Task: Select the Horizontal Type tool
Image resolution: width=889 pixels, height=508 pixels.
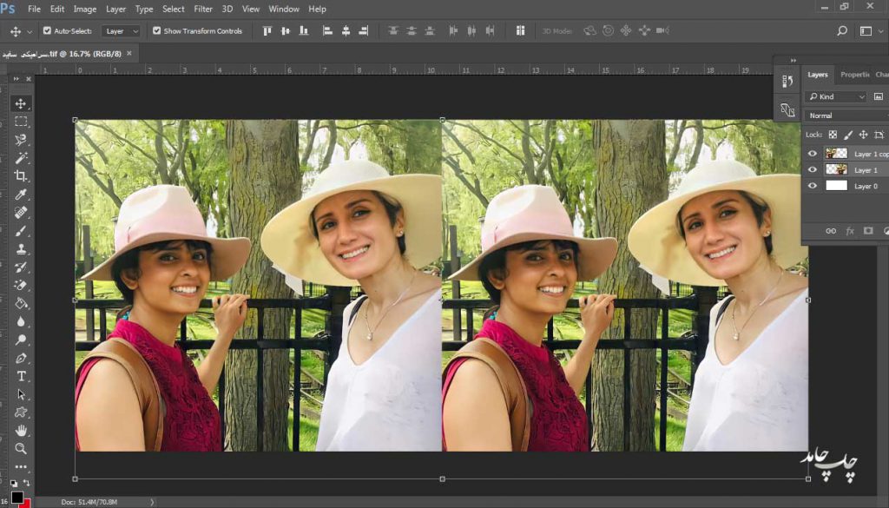Action: [x=21, y=376]
